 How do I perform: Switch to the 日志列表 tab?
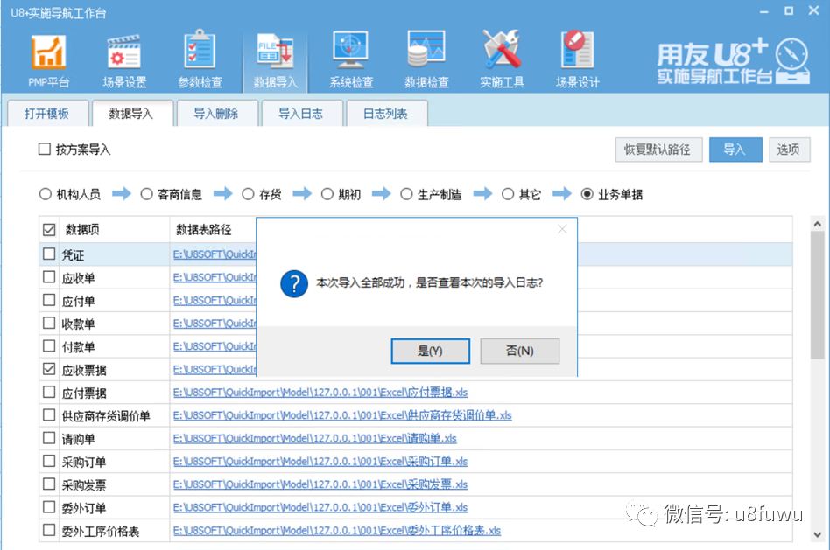(386, 114)
